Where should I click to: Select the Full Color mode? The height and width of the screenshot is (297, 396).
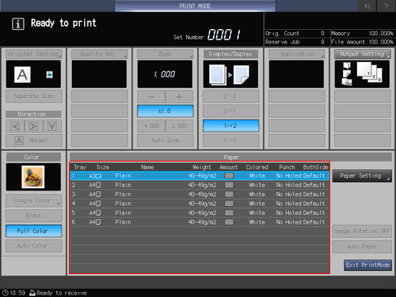[34, 231]
